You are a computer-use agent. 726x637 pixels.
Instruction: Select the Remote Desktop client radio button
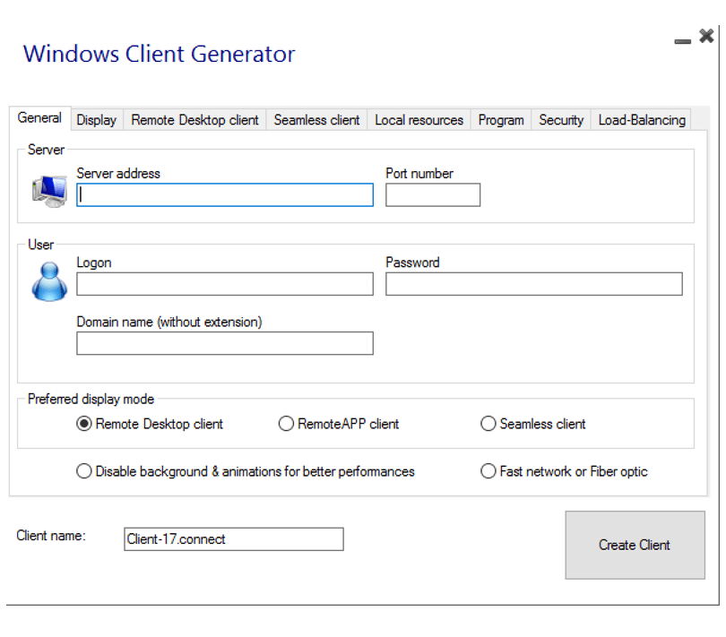84,424
